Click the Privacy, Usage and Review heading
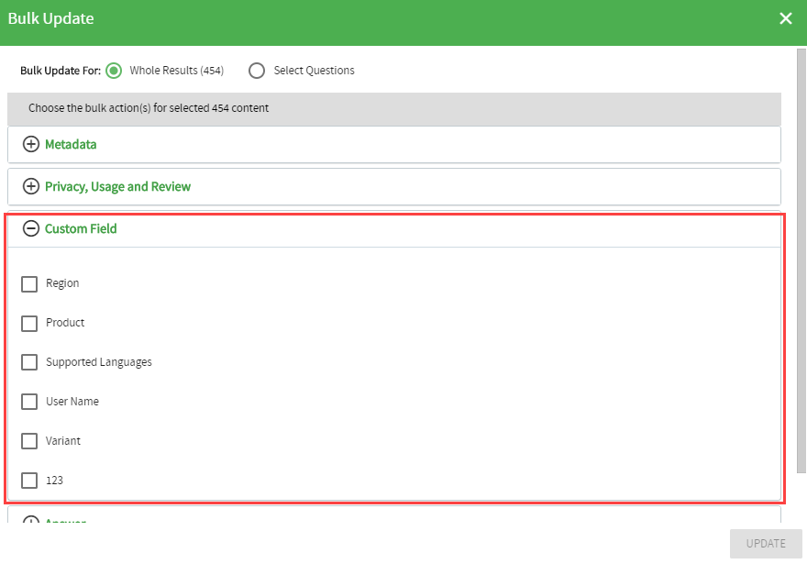807x564 pixels. (118, 186)
